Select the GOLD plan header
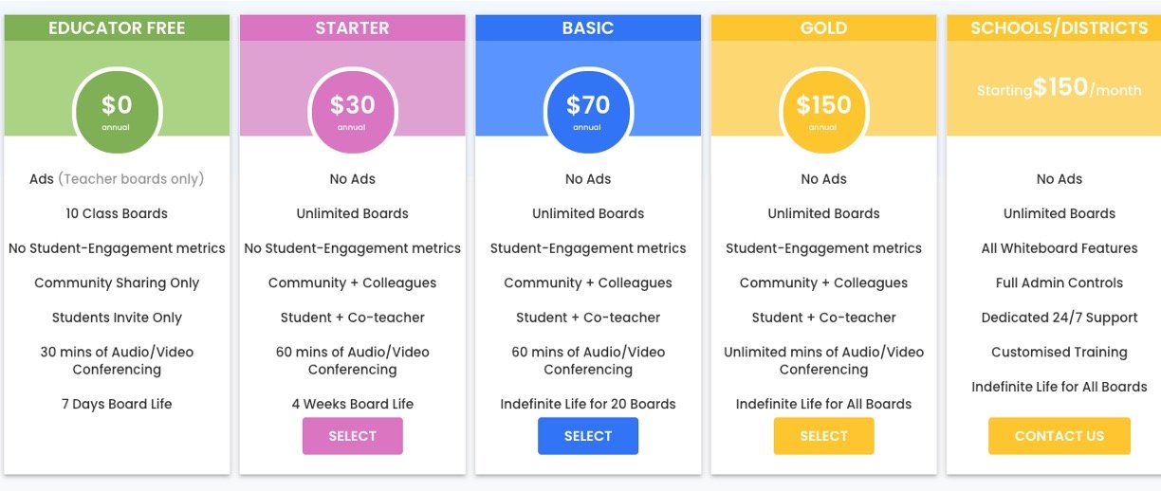The image size is (1161, 491). tap(823, 28)
